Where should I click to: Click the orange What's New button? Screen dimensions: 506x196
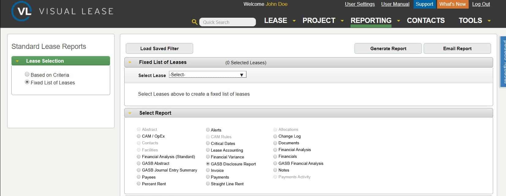click(x=452, y=4)
